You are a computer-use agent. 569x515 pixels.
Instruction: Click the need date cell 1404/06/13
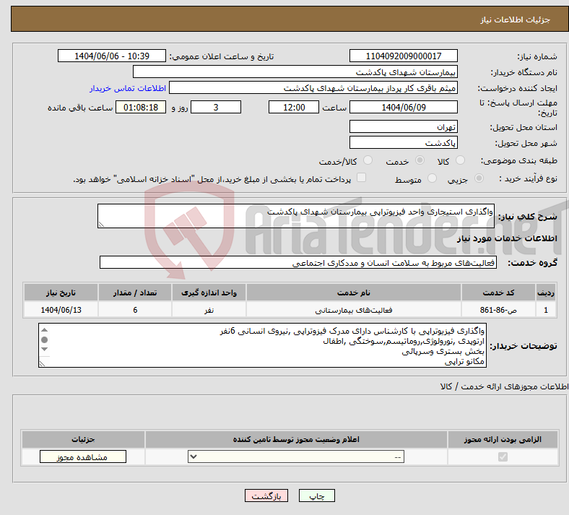point(61,310)
